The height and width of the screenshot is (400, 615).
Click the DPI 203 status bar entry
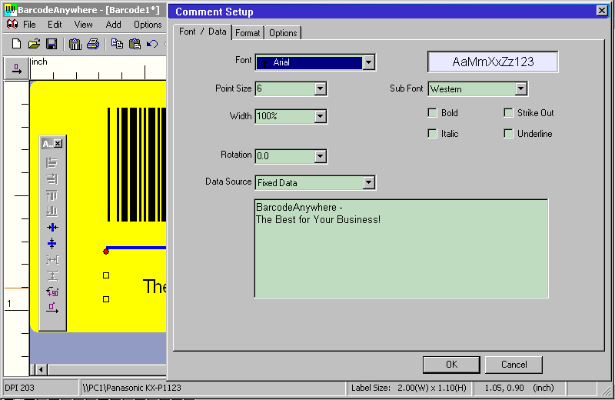(x=41, y=388)
